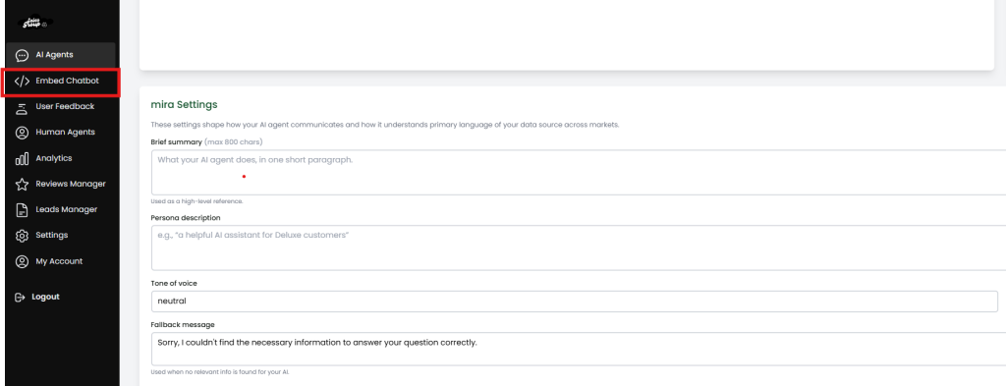Click the Leads Manager document icon
Viewport: 1006px width, 386px height.
point(22,209)
